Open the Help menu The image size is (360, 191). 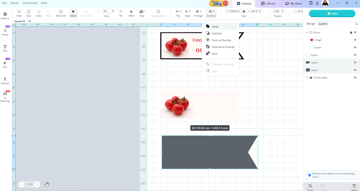click(x=44, y=3)
